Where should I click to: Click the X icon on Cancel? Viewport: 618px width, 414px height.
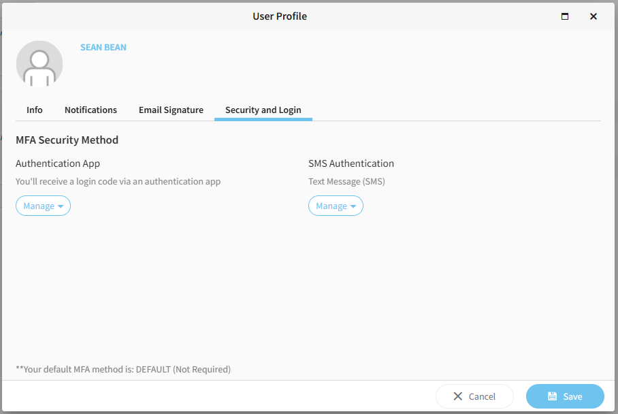click(458, 396)
